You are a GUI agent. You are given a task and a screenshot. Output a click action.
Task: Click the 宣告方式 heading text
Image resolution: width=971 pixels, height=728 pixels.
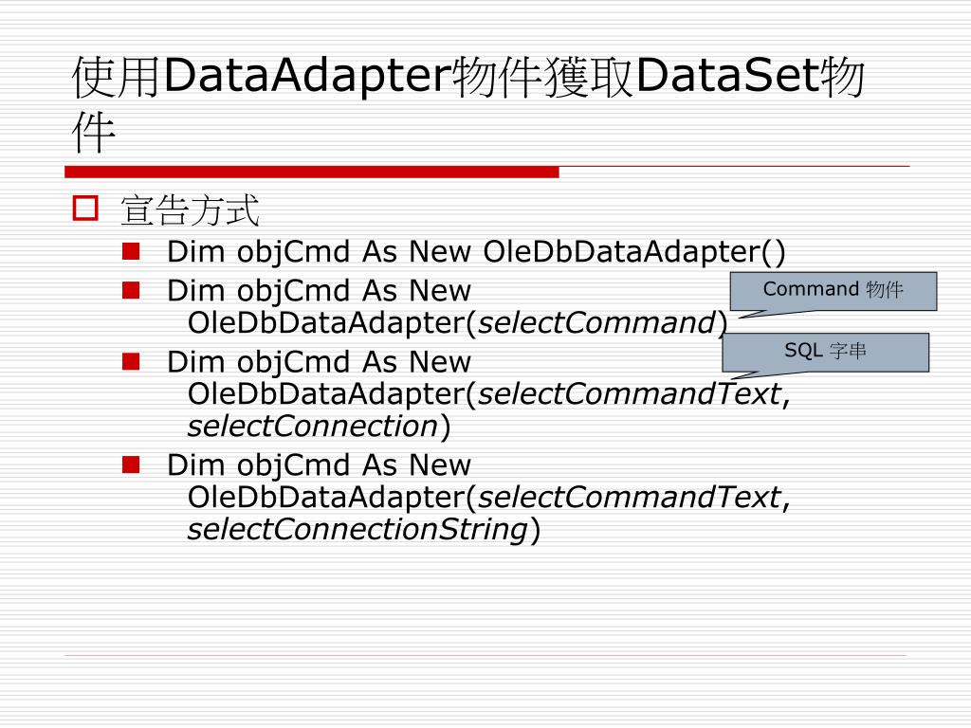click(190, 209)
